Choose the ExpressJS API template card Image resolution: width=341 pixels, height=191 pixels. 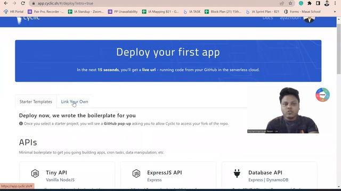click(168, 175)
